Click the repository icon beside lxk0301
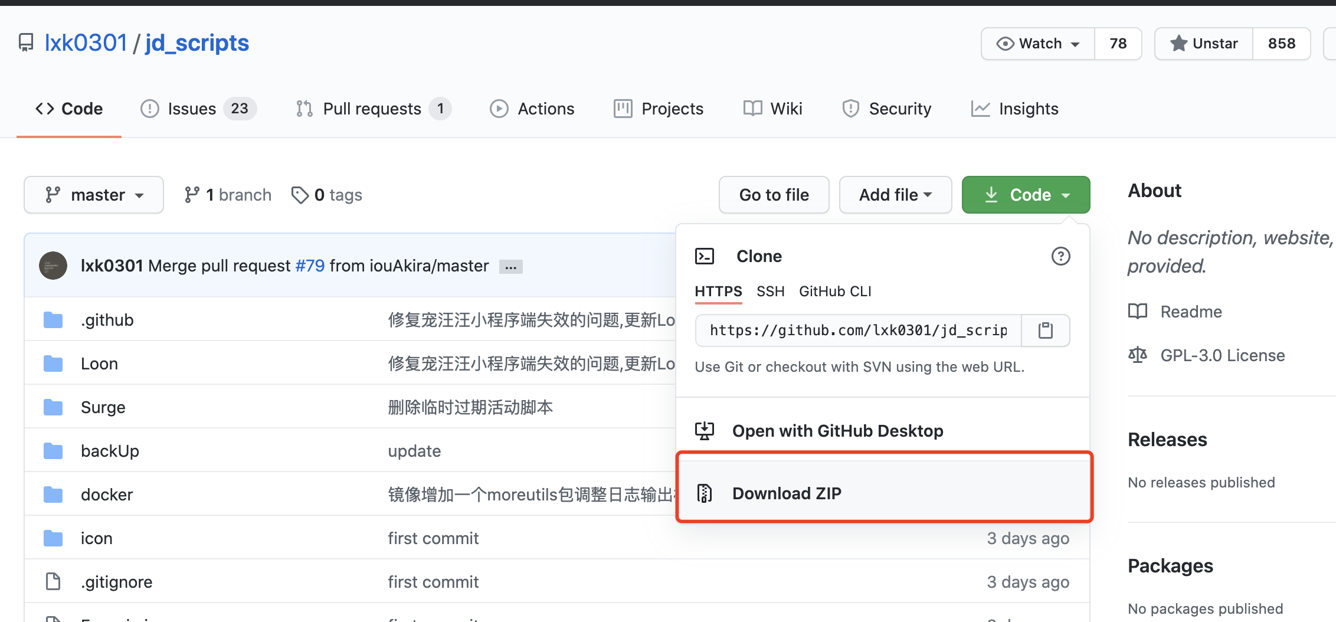This screenshot has height=622, width=1336. click(x=26, y=43)
